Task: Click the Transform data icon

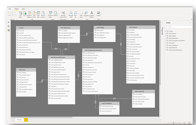Action: click(x=50, y=13)
